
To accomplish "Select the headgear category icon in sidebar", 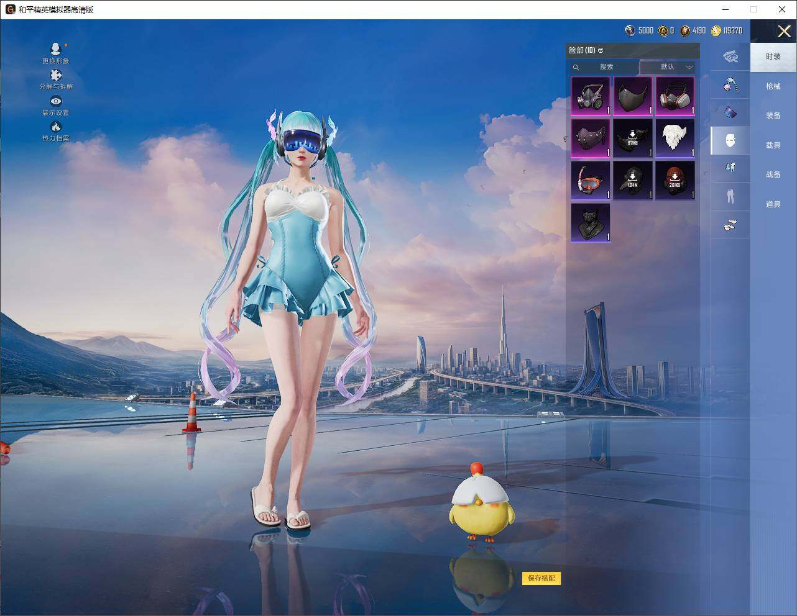I will coord(730,57).
